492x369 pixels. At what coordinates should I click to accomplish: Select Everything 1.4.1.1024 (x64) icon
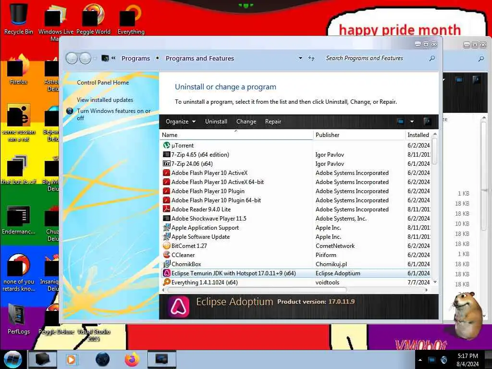166,282
